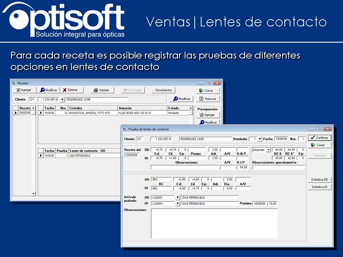Click the Agregar icon to add a receta

(x=18, y=90)
